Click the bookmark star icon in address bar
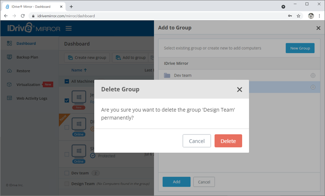325x196 pixels. click(x=299, y=16)
